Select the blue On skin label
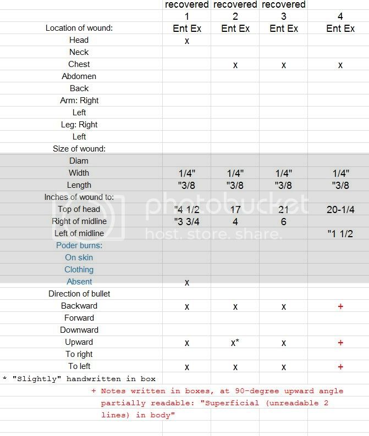Image resolution: width=369 pixels, height=436 pixels. point(79,258)
